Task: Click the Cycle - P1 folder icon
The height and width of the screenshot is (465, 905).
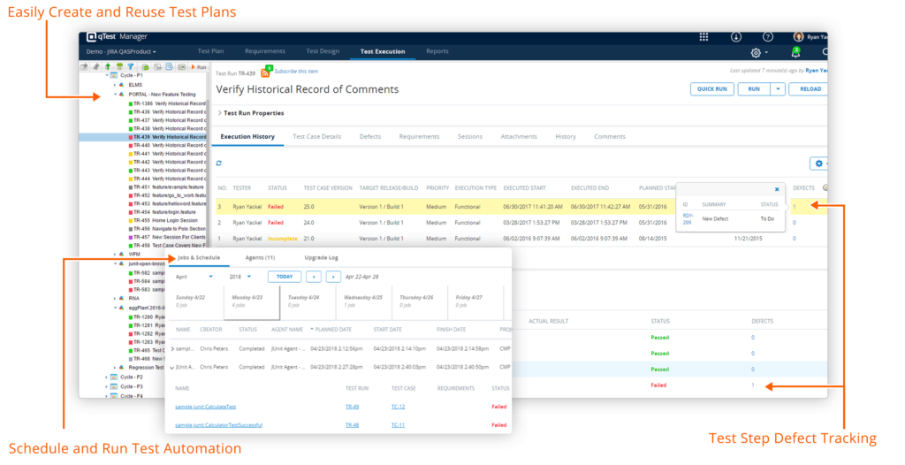Action: (114, 76)
